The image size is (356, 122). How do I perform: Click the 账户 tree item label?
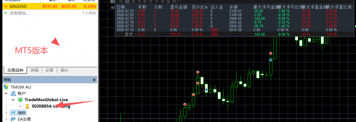22,93
